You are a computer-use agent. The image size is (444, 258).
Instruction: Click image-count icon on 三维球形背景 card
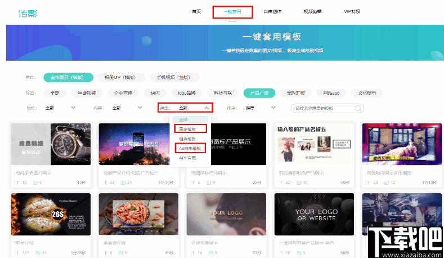pos(299,252)
